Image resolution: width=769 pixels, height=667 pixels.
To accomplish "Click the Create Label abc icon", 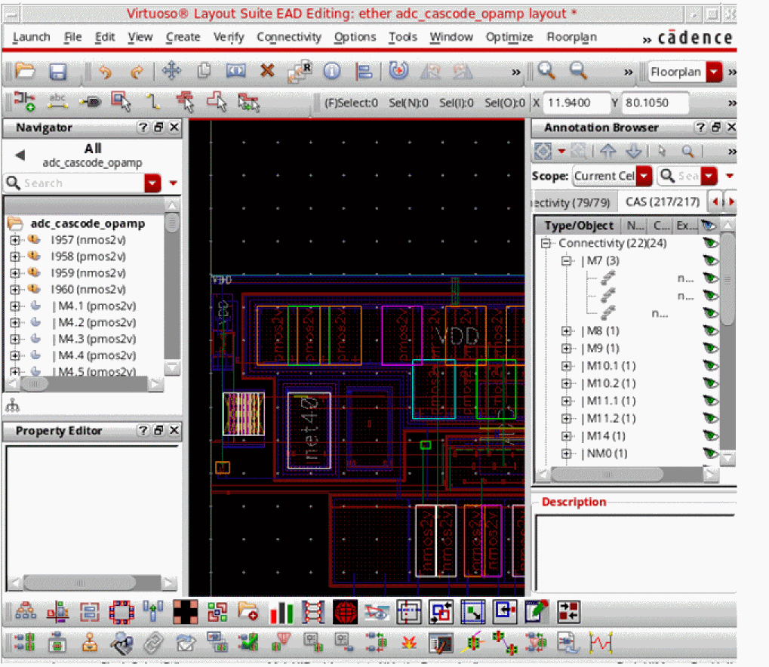I will [x=57, y=100].
